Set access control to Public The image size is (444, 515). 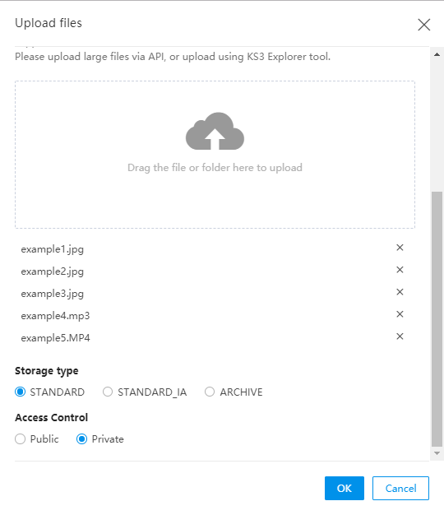21,439
